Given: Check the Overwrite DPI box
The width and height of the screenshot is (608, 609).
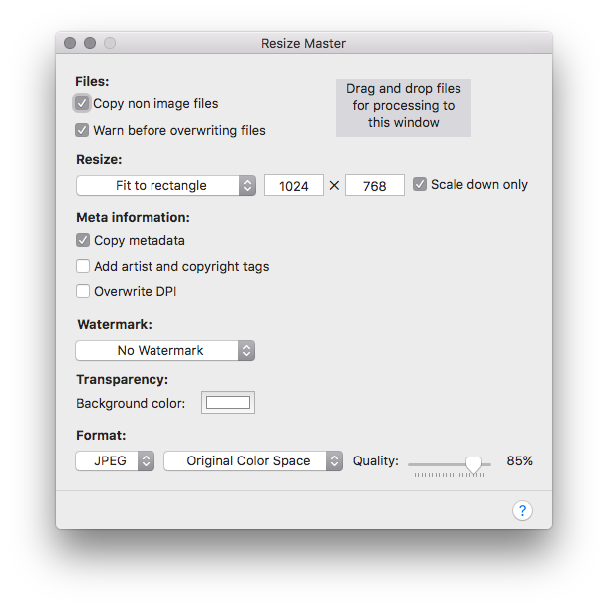Looking at the screenshot, I should coord(83,291).
